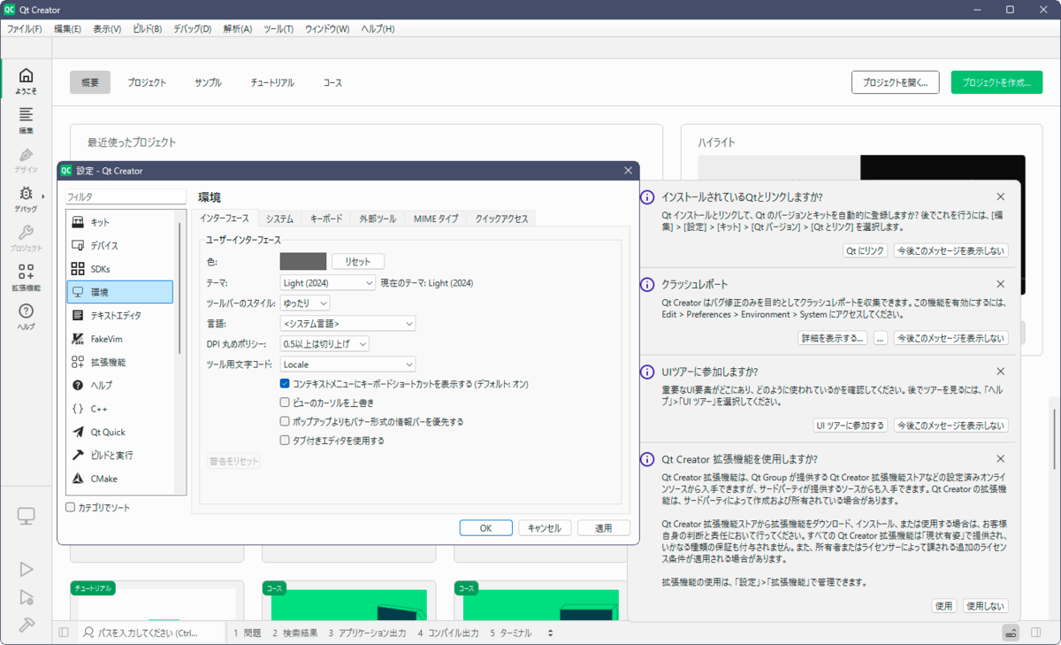1061x645 pixels.
Task: Expand the デバッグ mode submenu arrow
Action: [x=43, y=196]
